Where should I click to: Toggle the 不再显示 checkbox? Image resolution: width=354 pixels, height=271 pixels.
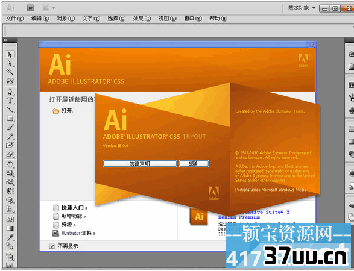tap(52, 246)
